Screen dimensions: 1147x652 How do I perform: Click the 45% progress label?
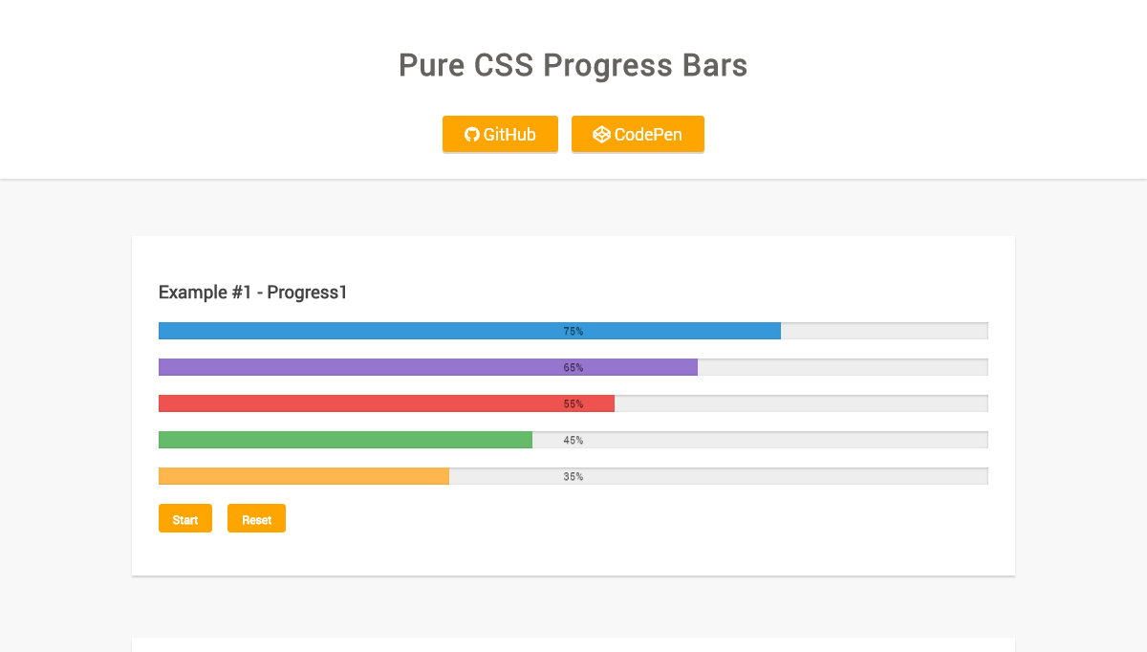(x=573, y=441)
